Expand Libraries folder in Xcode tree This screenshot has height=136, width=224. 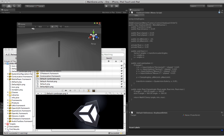8,95
